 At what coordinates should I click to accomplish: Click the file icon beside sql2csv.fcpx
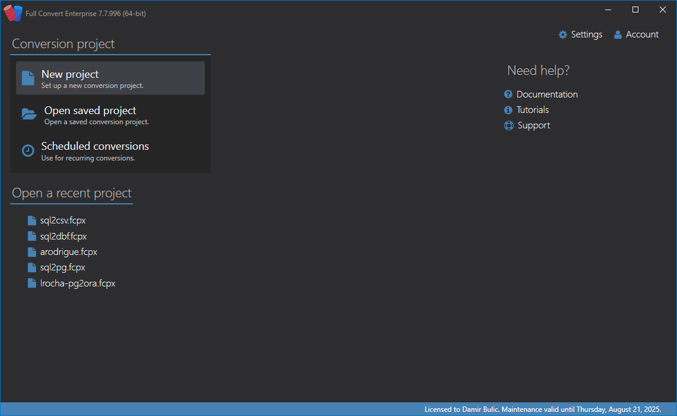(x=32, y=220)
